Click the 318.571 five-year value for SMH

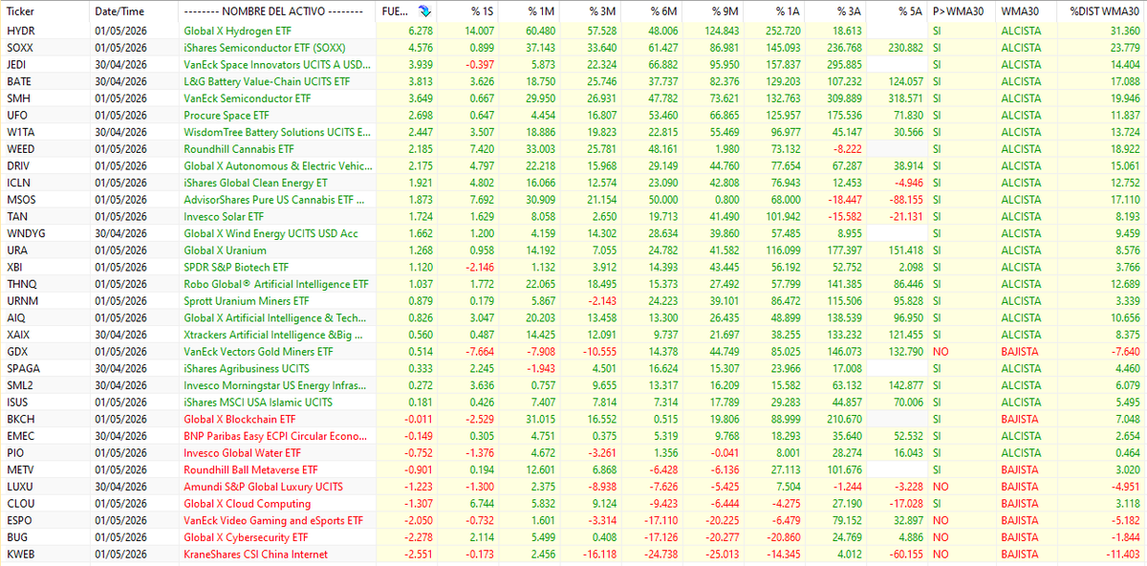pos(904,98)
